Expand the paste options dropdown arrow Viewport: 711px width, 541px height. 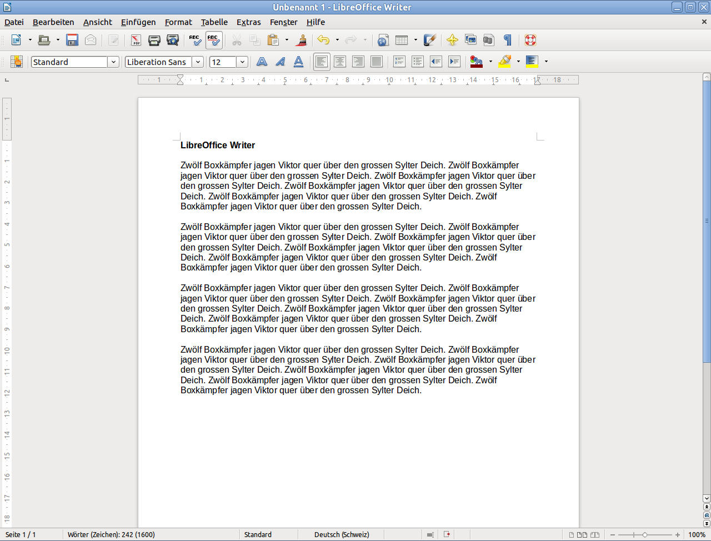pyautogui.click(x=287, y=40)
